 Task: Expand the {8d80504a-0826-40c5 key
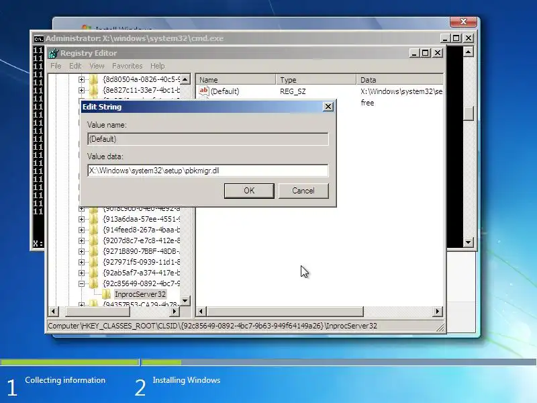click(81, 79)
